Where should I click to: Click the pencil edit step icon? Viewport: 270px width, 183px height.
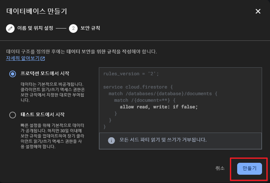click(10, 29)
